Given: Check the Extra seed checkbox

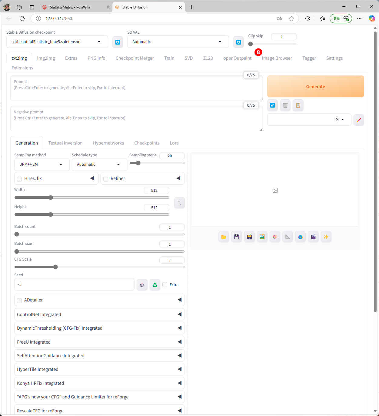Looking at the screenshot, I should [x=165, y=285].
